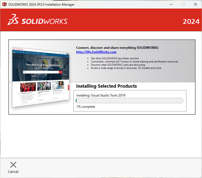Click 'Test drive SOLIDWORKS anywhere, anytime' bullet
This screenshot has width=202, height=178.
[x=115, y=58]
